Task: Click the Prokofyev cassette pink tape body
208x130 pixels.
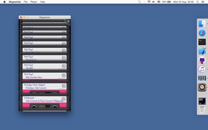Action: (44, 92)
